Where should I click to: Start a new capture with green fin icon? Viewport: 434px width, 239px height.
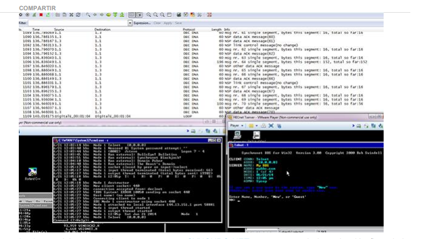[34, 15]
